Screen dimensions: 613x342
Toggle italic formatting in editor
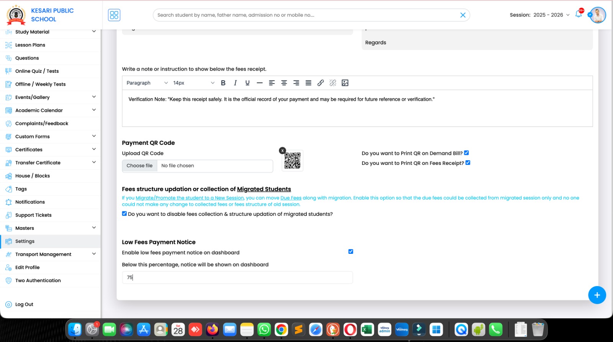(235, 83)
